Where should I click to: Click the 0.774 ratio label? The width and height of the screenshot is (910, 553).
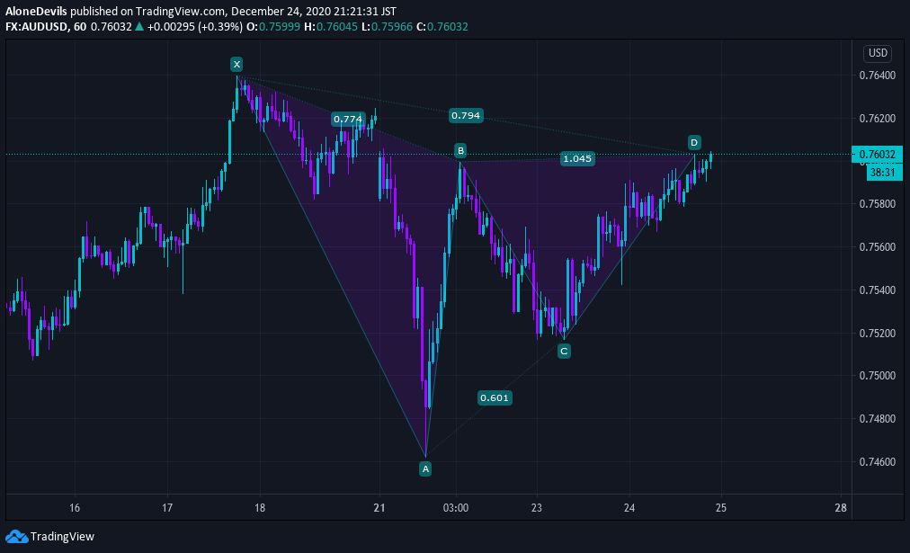click(348, 119)
